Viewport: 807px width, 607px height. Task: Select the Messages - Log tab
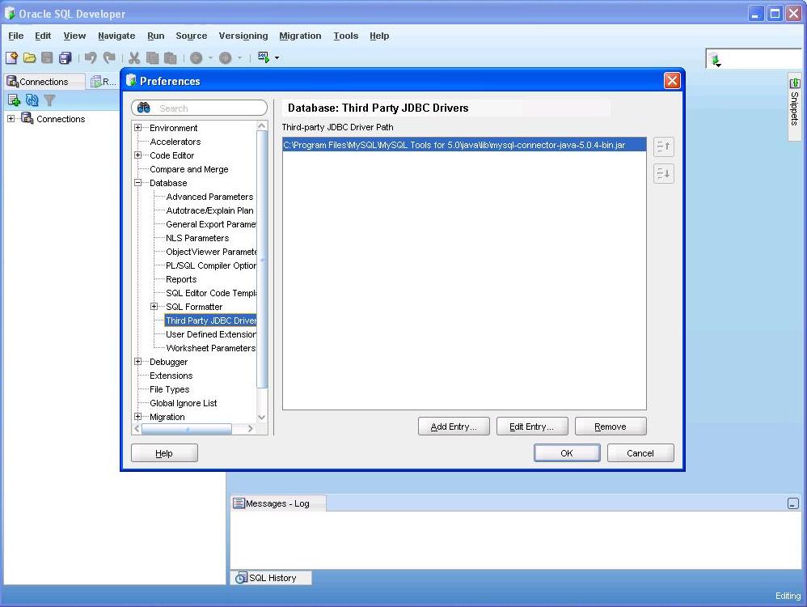point(277,503)
